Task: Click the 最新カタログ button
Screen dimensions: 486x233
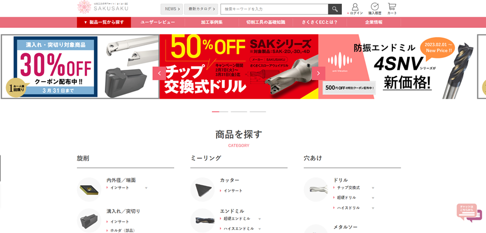Action: pos(201,9)
